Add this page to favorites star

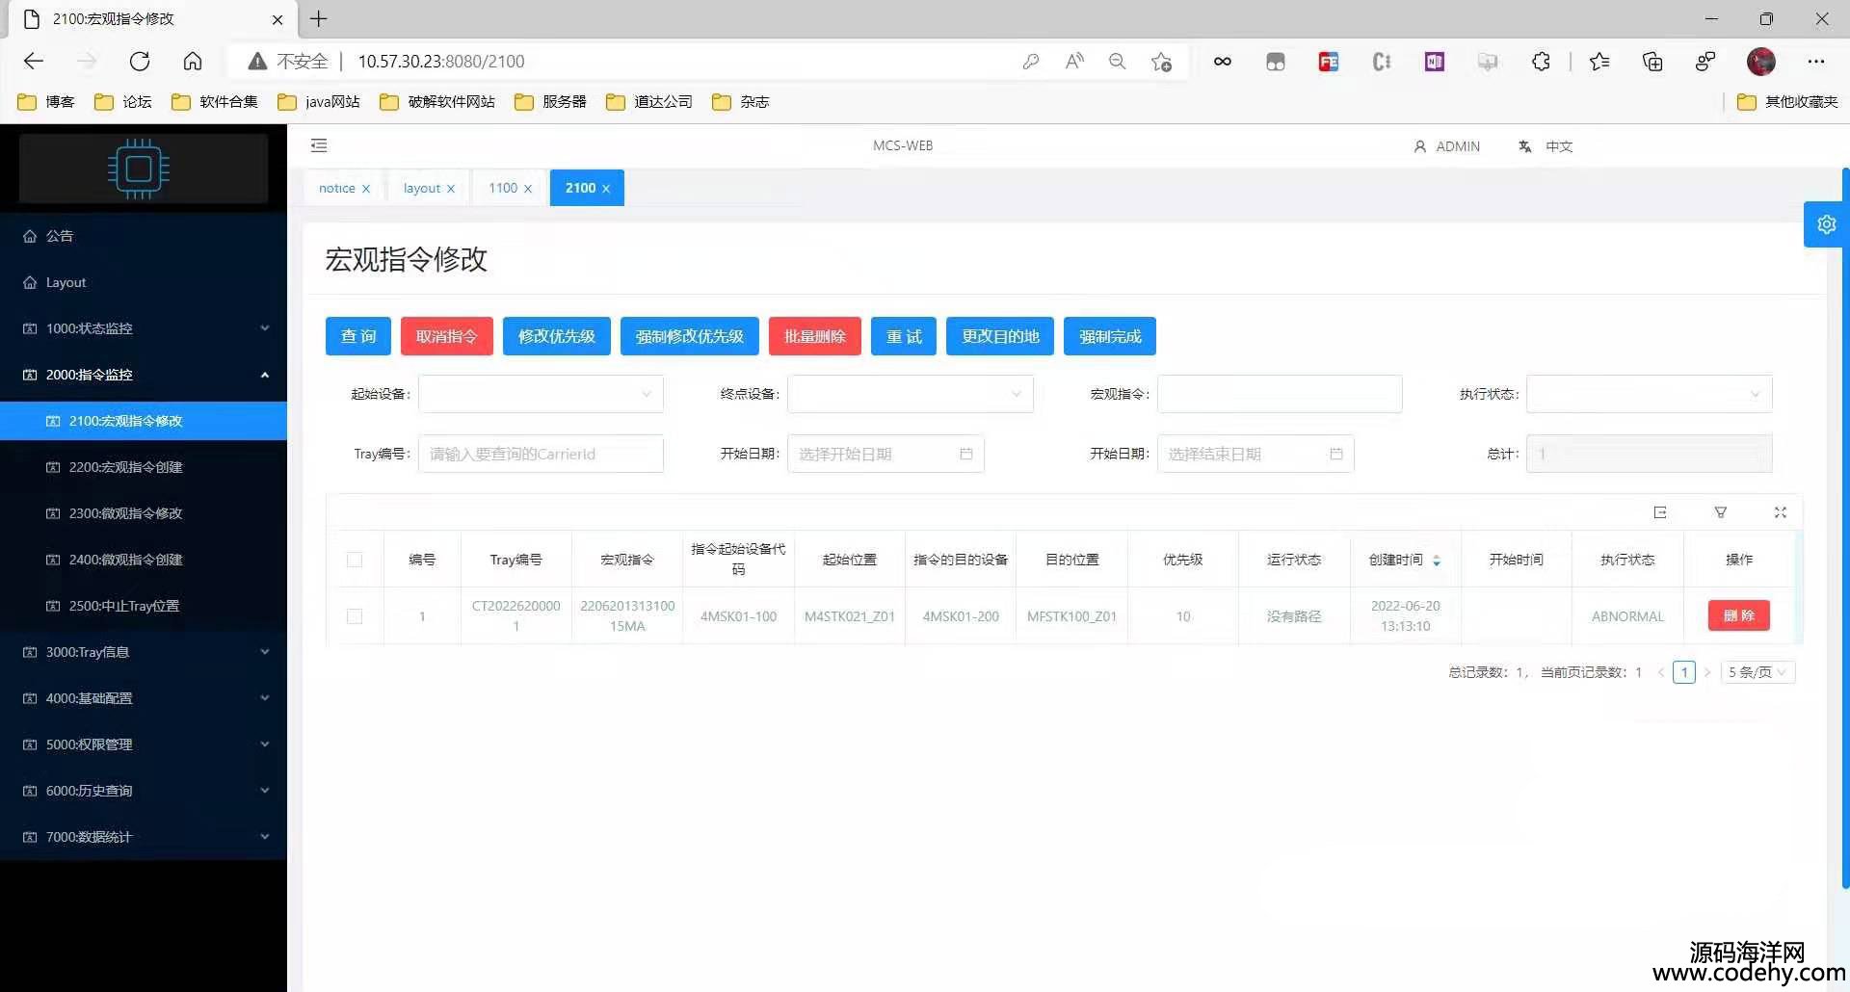point(1161,62)
